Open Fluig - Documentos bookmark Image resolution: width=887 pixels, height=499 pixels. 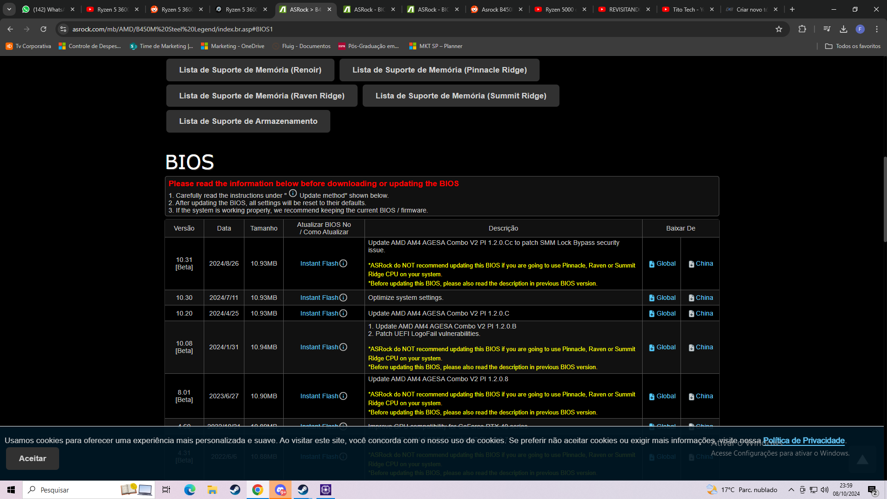[301, 46]
